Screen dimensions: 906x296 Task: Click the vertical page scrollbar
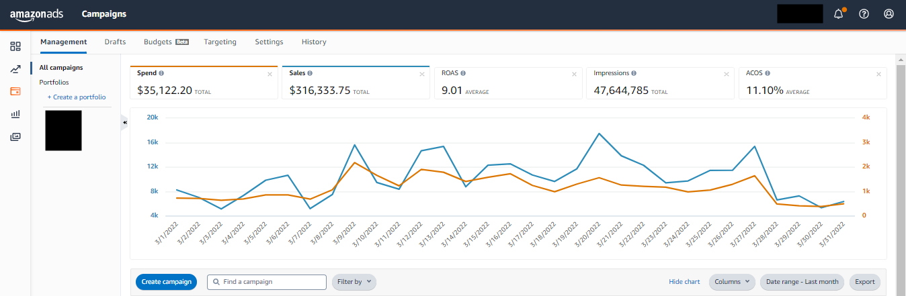point(901,175)
